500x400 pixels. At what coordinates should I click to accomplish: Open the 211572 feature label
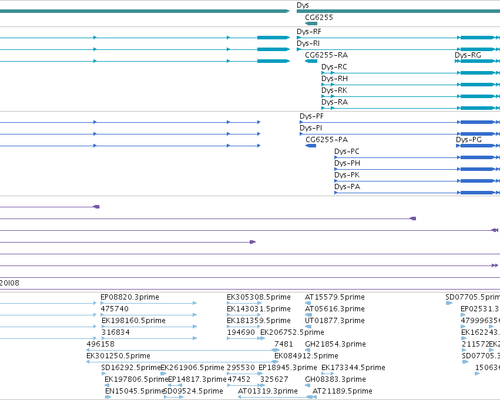tap(475, 345)
